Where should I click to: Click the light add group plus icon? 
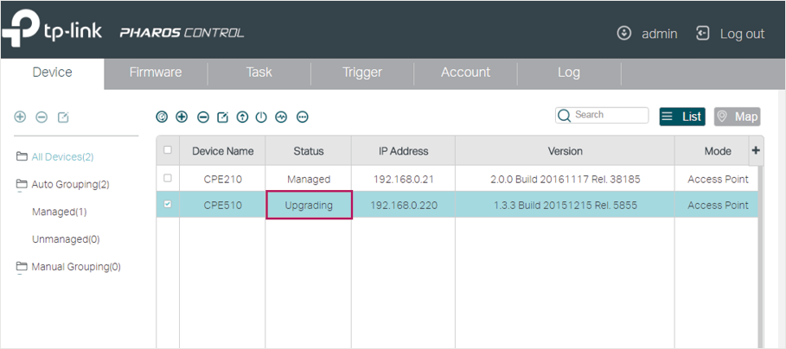pos(20,117)
